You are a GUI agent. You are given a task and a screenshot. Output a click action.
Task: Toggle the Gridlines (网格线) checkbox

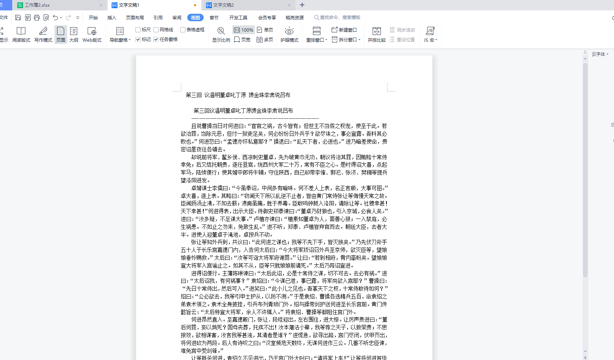pos(156,30)
